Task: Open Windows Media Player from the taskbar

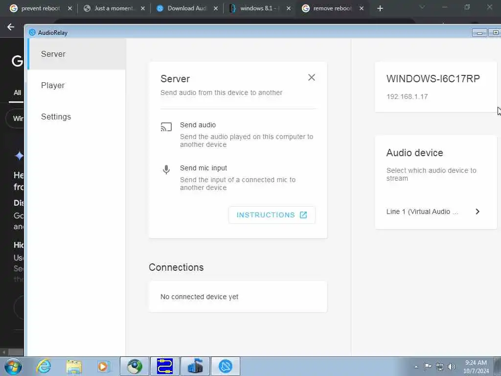Action: [103, 366]
